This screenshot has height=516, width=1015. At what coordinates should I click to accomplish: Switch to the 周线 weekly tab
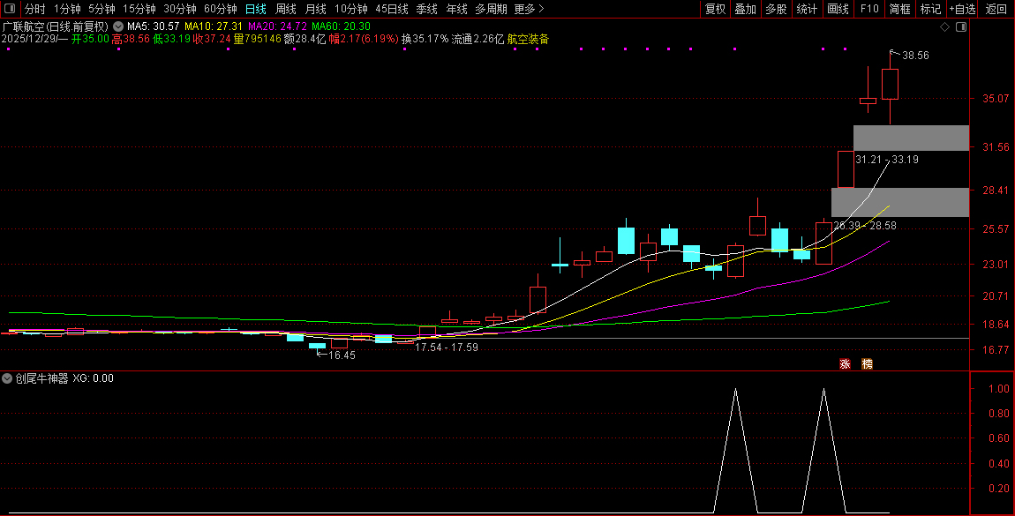pos(286,9)
